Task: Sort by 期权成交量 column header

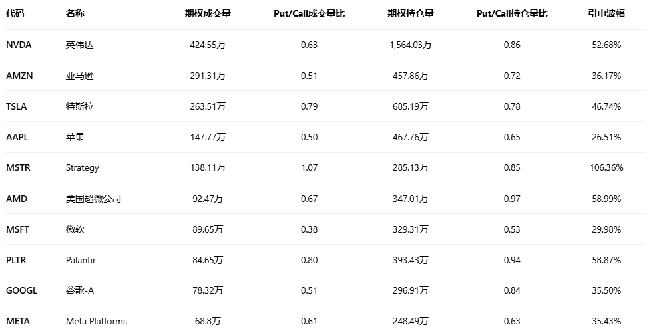Action: [208, 14]
